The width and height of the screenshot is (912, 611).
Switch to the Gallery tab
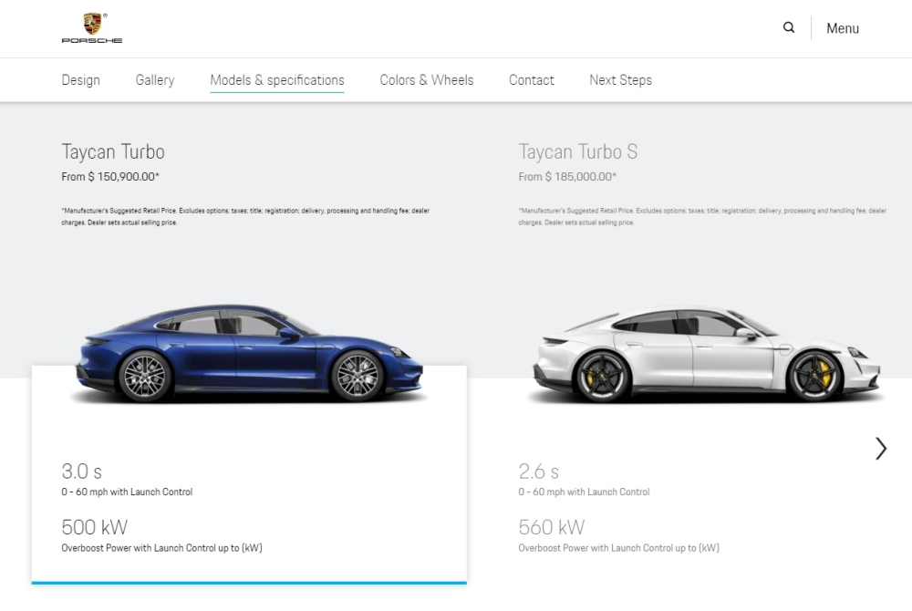click(x=155, y=79)
